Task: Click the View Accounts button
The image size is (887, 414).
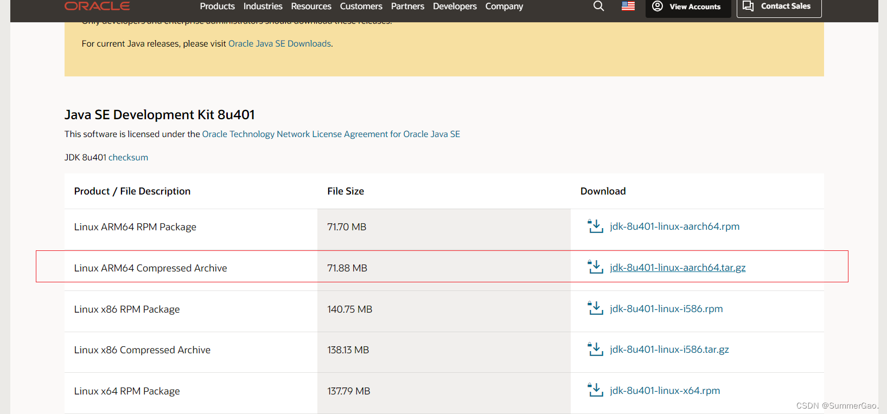Action: (688, 7)
